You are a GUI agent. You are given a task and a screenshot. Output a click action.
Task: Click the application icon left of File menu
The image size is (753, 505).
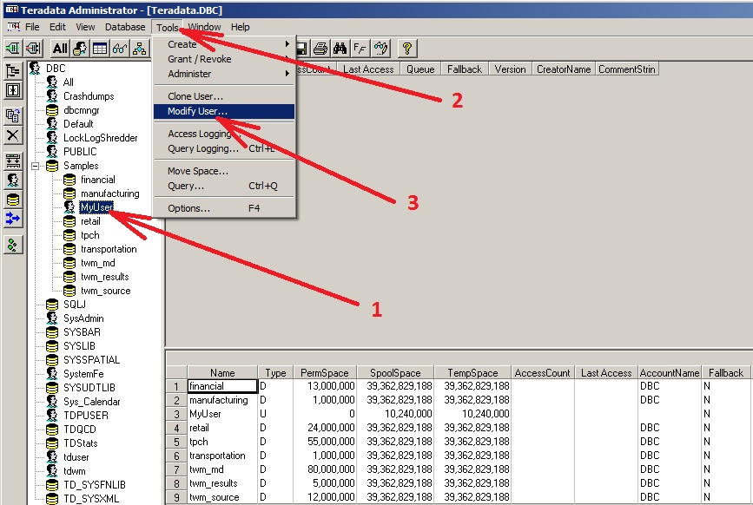pos(14,26)
